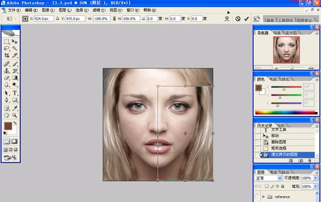Select the Move tool in toolbox
Screen dimensions: 321x202
(14, 42)
